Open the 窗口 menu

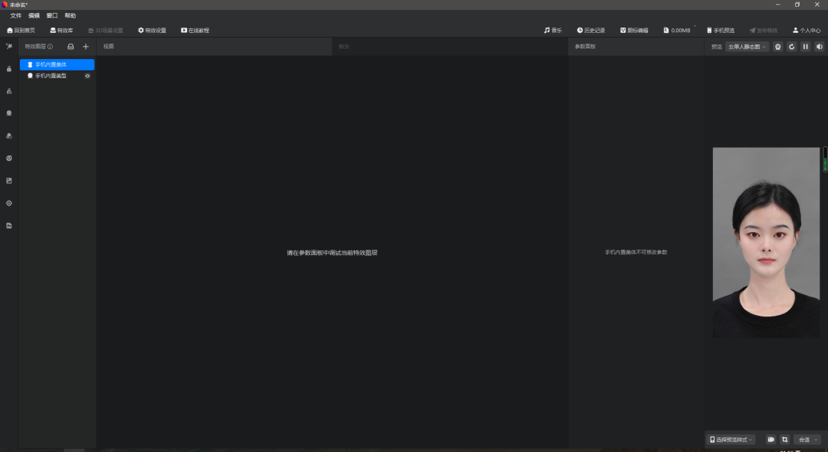coord(52,15)
